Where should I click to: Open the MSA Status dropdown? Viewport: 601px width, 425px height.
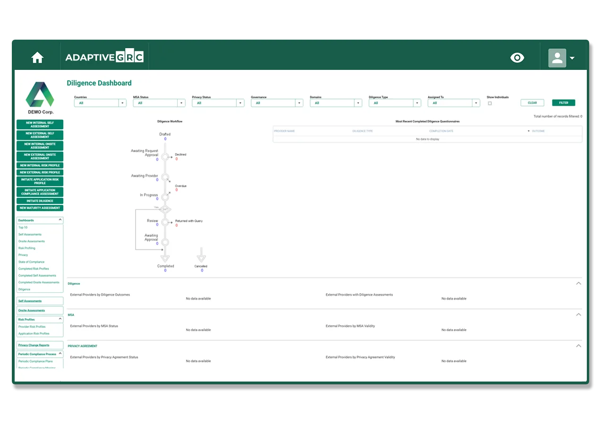[159, 103]
